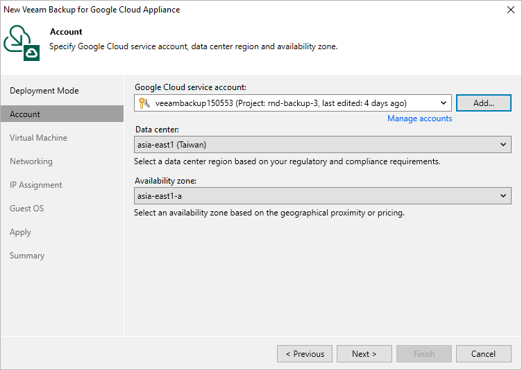Proceed with the Next button

[x=364, y=353]
